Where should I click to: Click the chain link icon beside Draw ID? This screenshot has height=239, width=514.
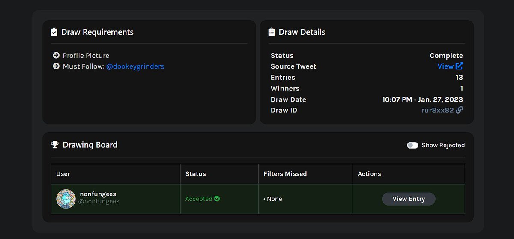(459, 110)
